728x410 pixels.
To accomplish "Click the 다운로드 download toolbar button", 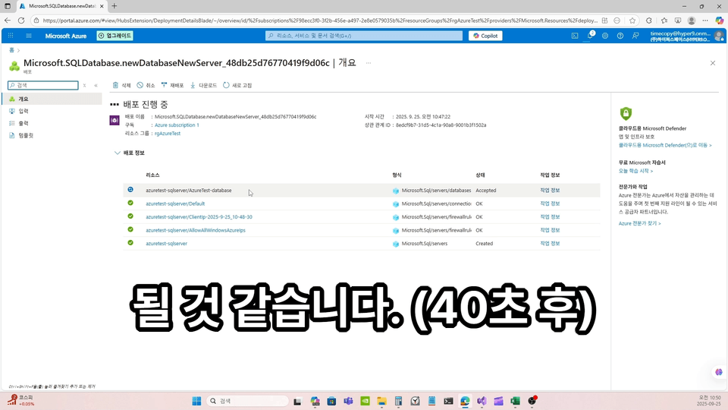I will tap(203, 86).
